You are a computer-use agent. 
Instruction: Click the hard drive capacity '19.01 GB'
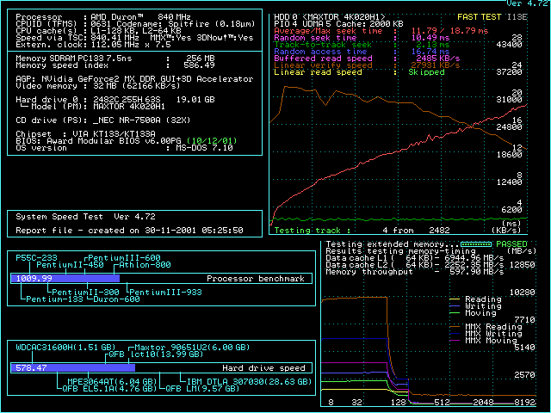[195, 100]
